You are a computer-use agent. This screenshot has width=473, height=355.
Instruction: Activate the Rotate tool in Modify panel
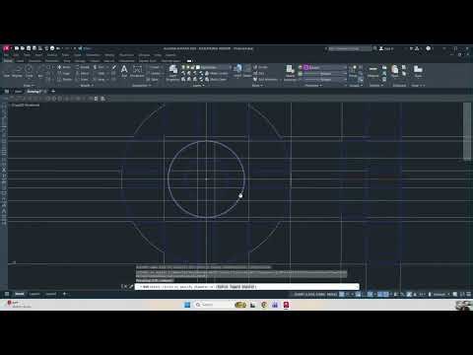[82, 67]
